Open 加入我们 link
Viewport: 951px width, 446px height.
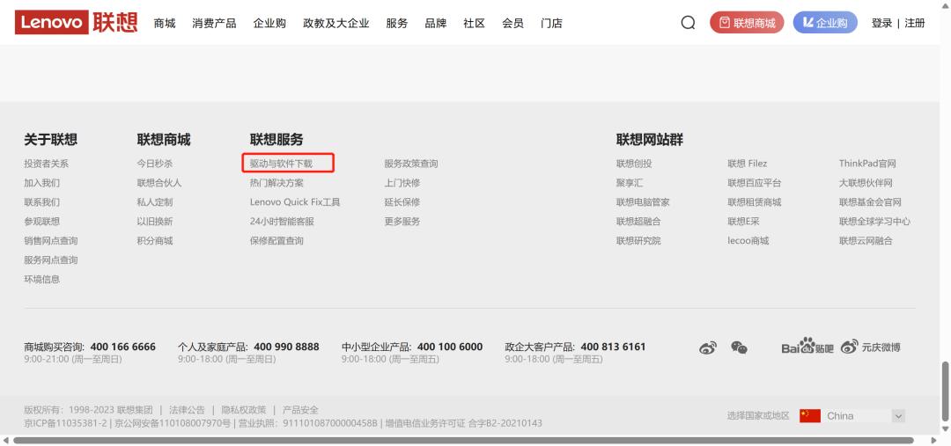[42, 183]
